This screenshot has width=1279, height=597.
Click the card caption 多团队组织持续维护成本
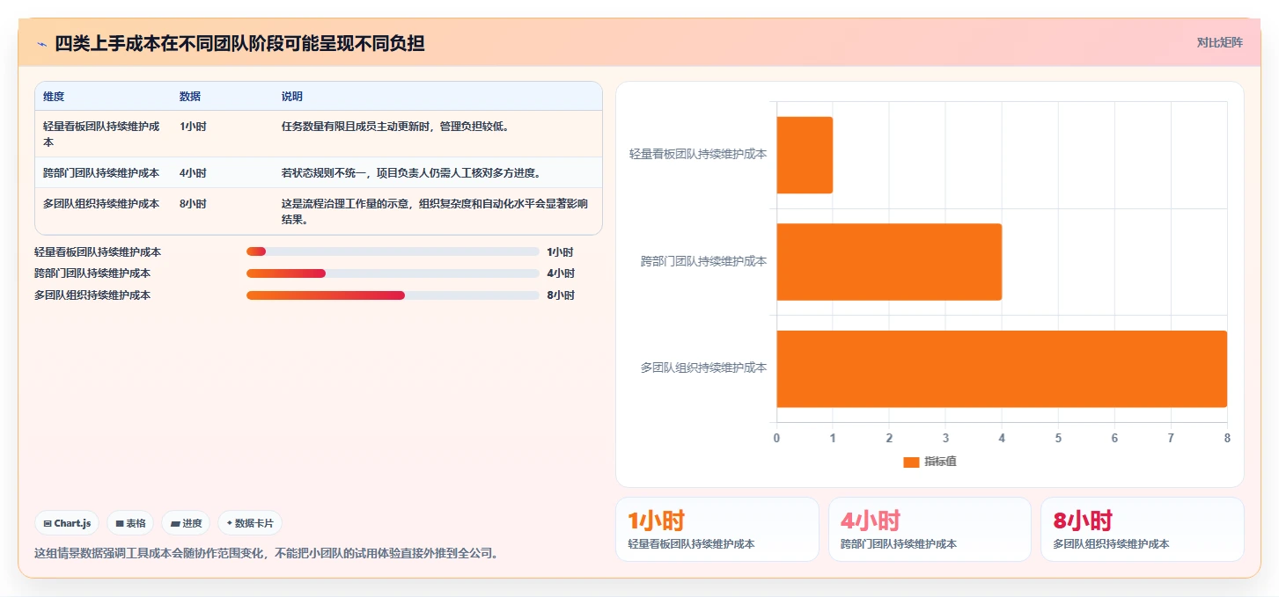point(1112,544)
